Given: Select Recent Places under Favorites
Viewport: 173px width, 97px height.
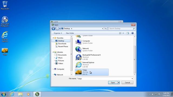Looking at the screenshot, I should pyautogui.click(x=63, y=47).
